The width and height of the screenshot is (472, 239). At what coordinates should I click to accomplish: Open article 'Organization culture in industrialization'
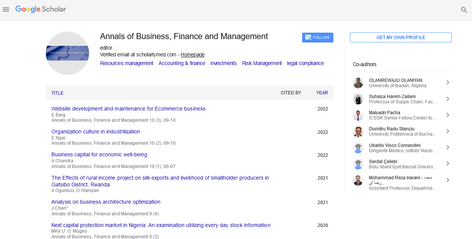95,132
